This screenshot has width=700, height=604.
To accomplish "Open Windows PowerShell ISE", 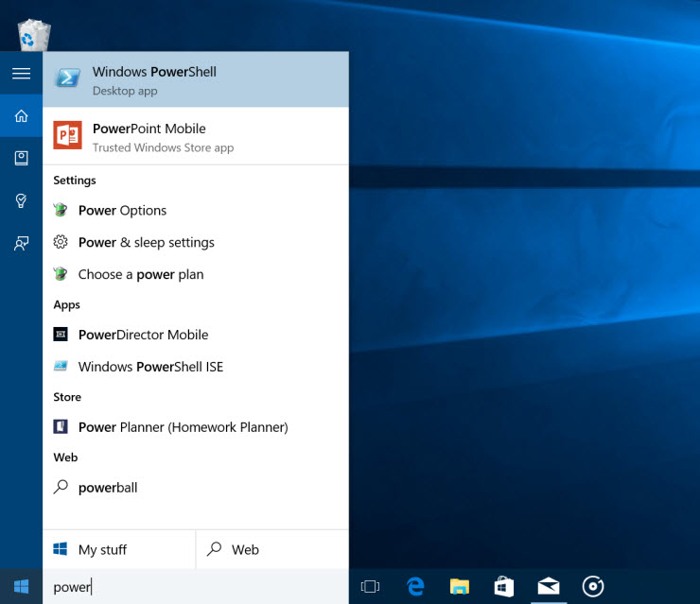I will (150, 367).
